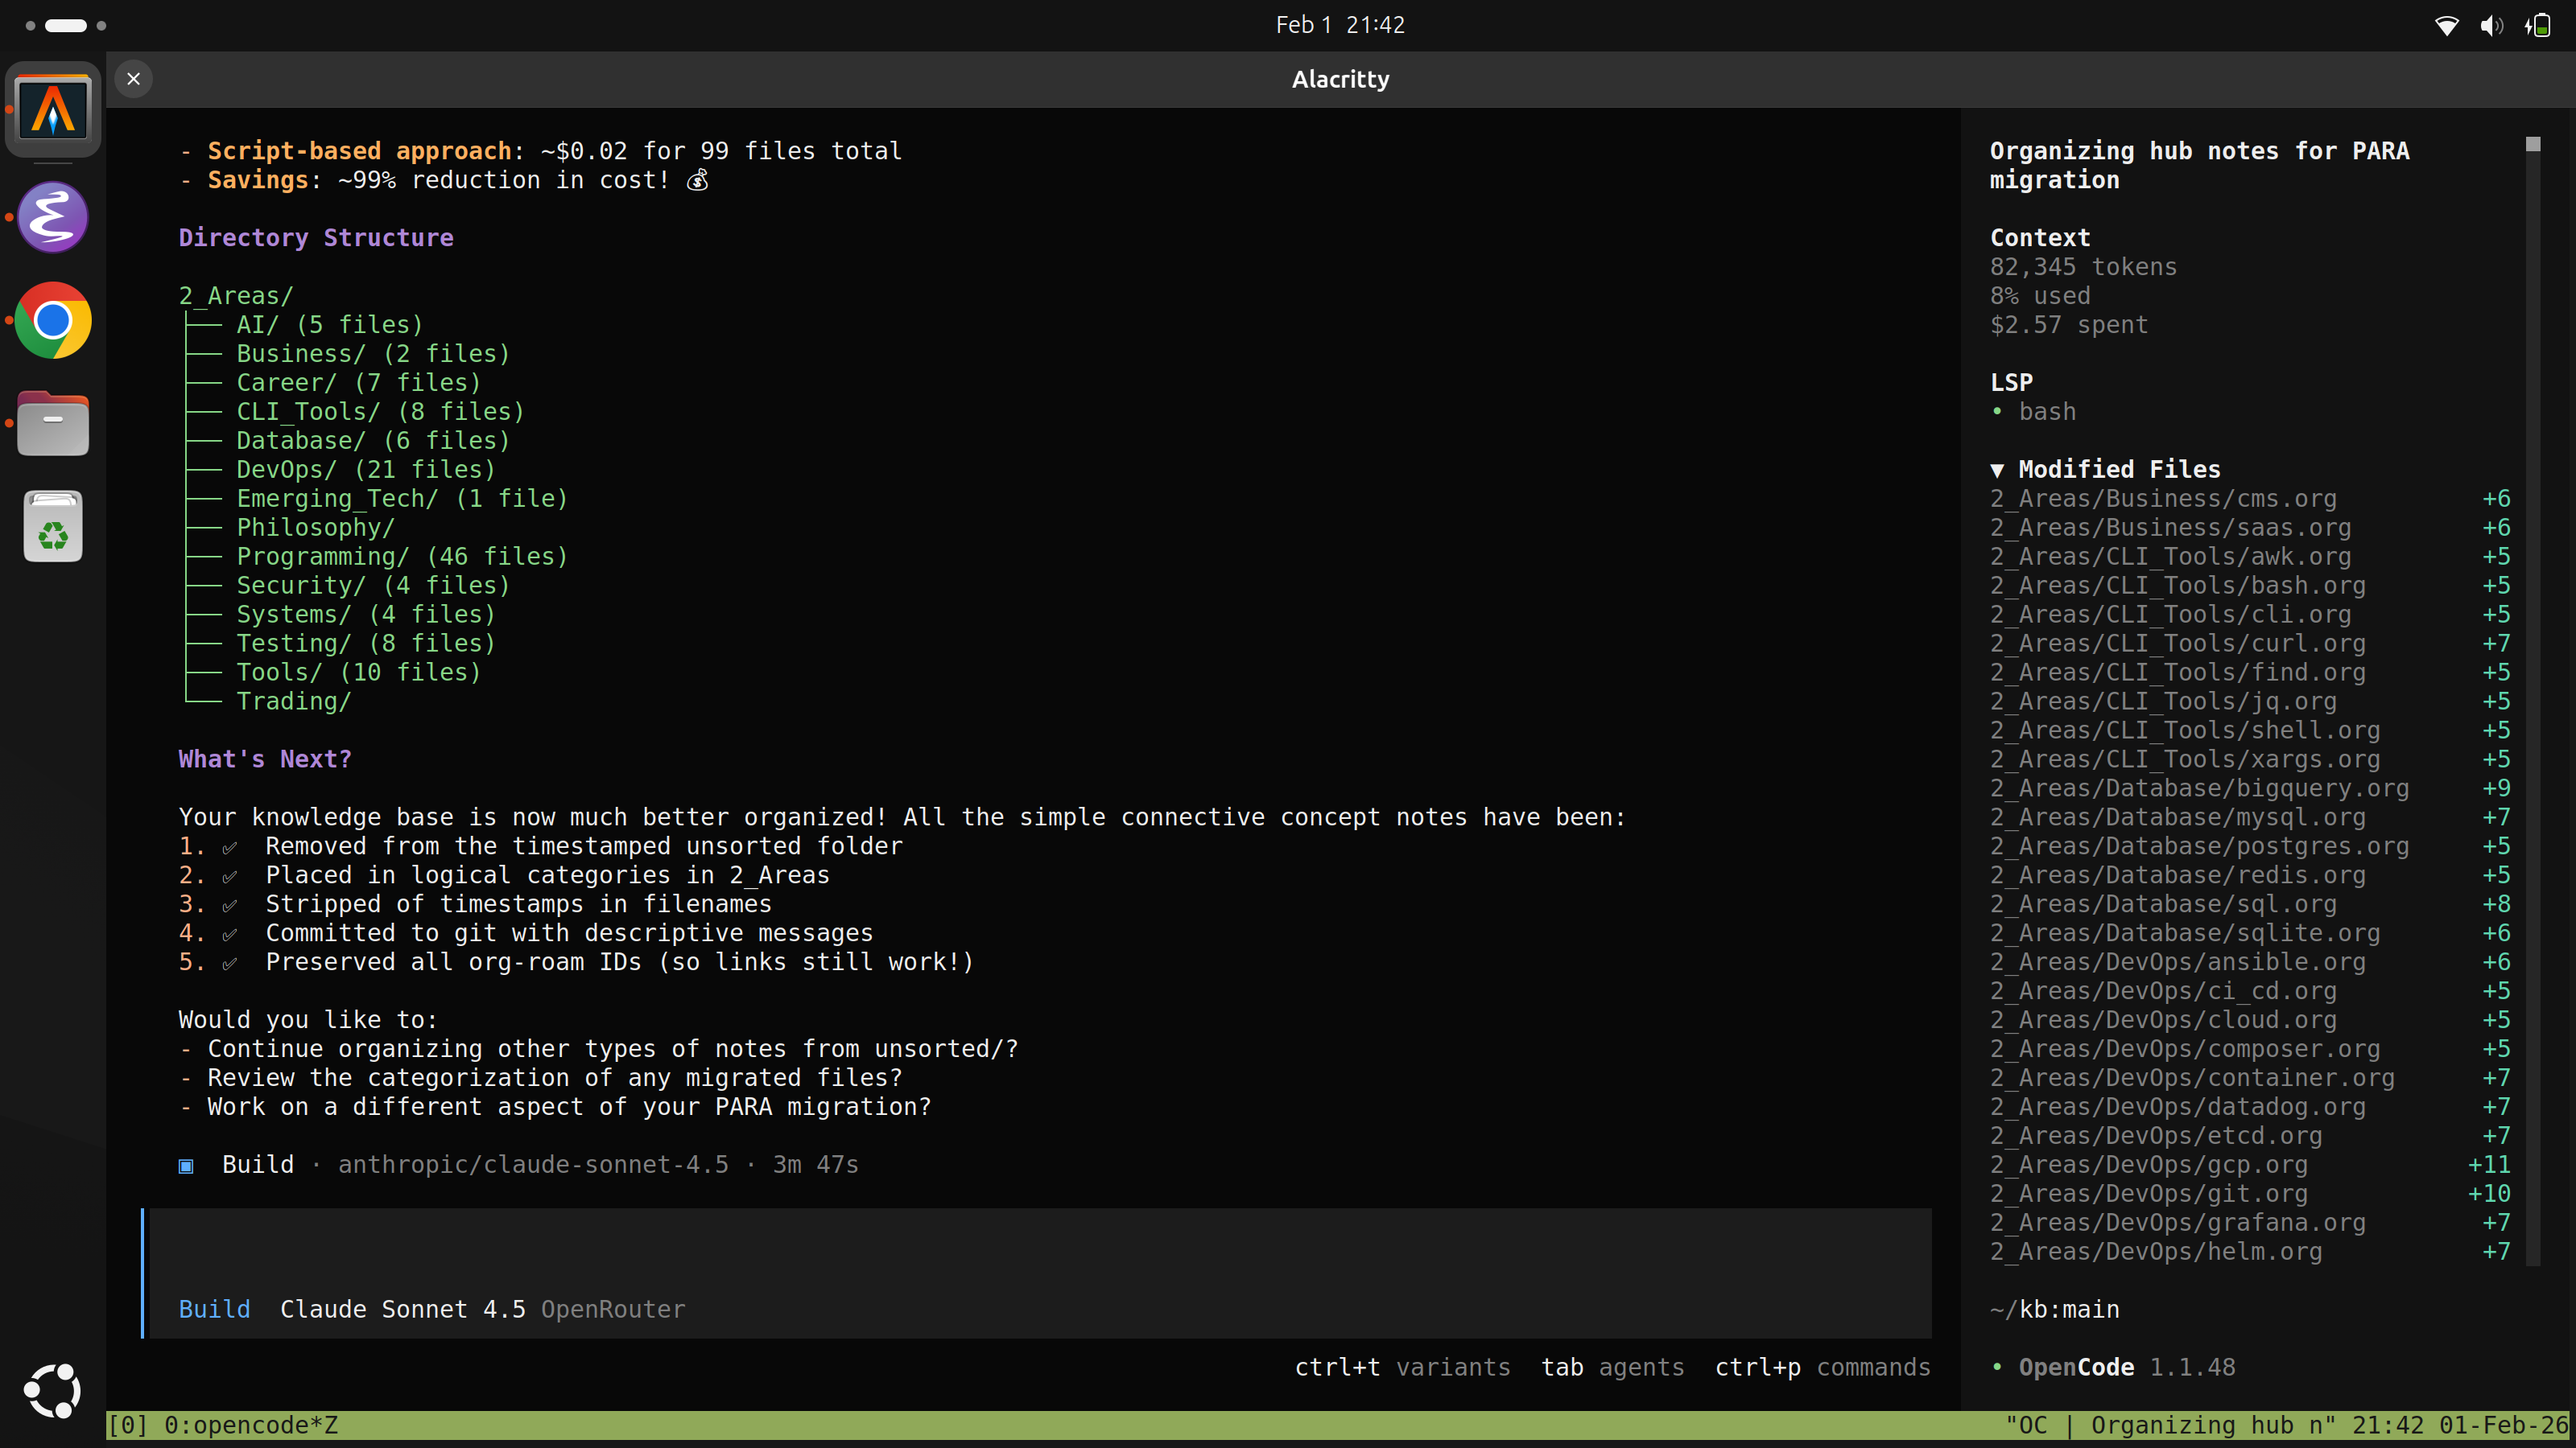Click the OpenRouter provider label
This screenshot has height=1448, width=2576.
pyautogui.click(x=613, y=1309)
